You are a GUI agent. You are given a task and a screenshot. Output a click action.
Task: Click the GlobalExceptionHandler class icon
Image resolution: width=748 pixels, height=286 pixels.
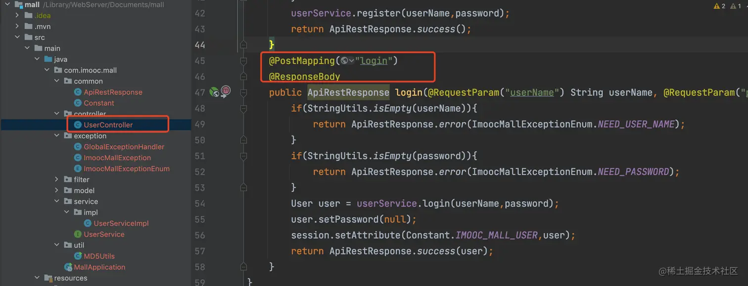pos(78,147)
